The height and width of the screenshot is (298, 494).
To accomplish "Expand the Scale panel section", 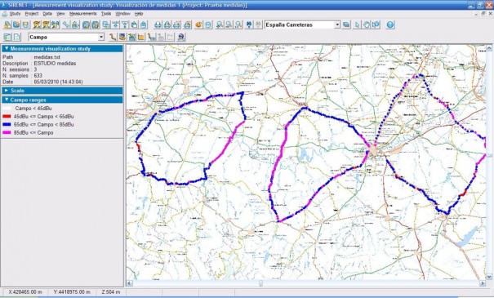I will coord(62,91).
